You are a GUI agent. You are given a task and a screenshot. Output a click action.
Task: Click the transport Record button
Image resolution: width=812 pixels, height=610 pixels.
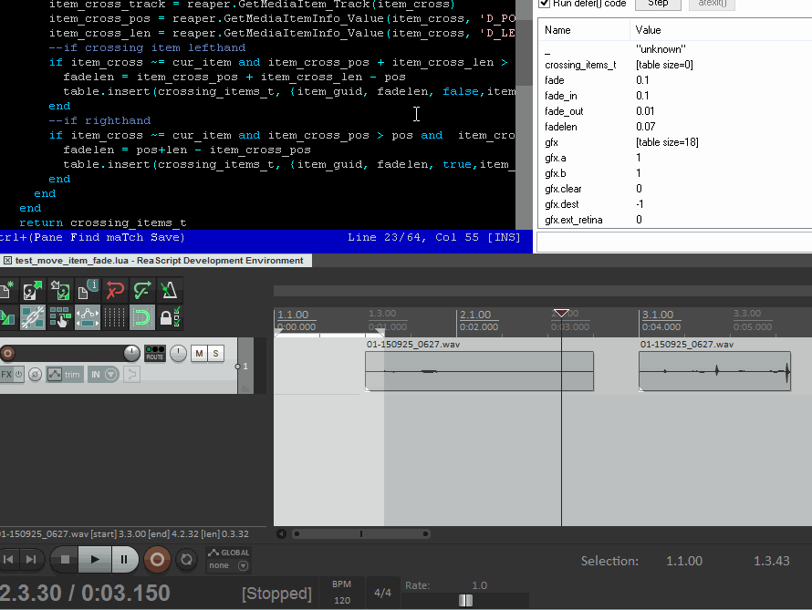click(157, 559)
